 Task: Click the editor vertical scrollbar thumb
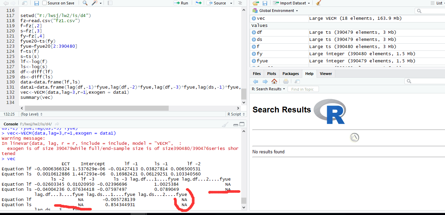click(244, 94)
